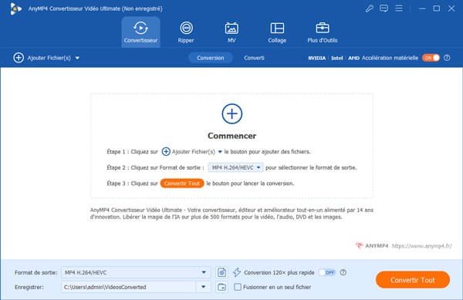Click the AMD label
Screen dimensions: 463x300
(x=353, y=58)
